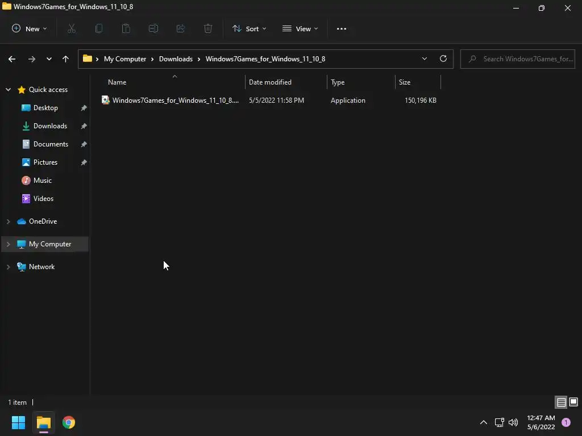
Task: Open the notification badge
Action: 566,422
